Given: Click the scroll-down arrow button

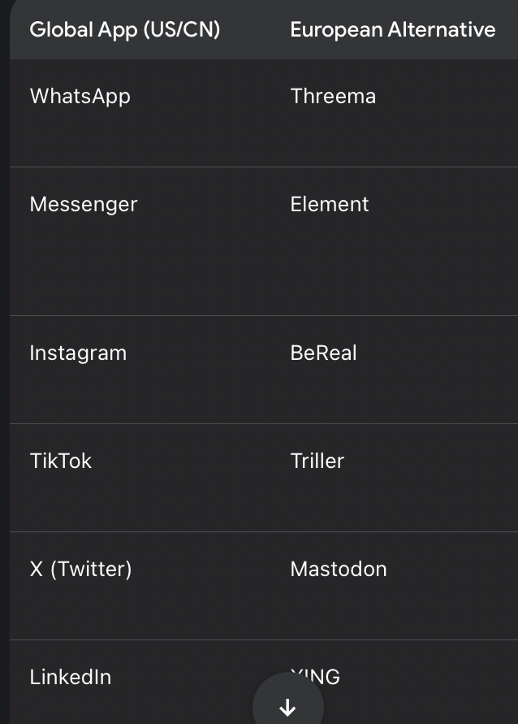Looking at the screenshot, I should 287,707.
